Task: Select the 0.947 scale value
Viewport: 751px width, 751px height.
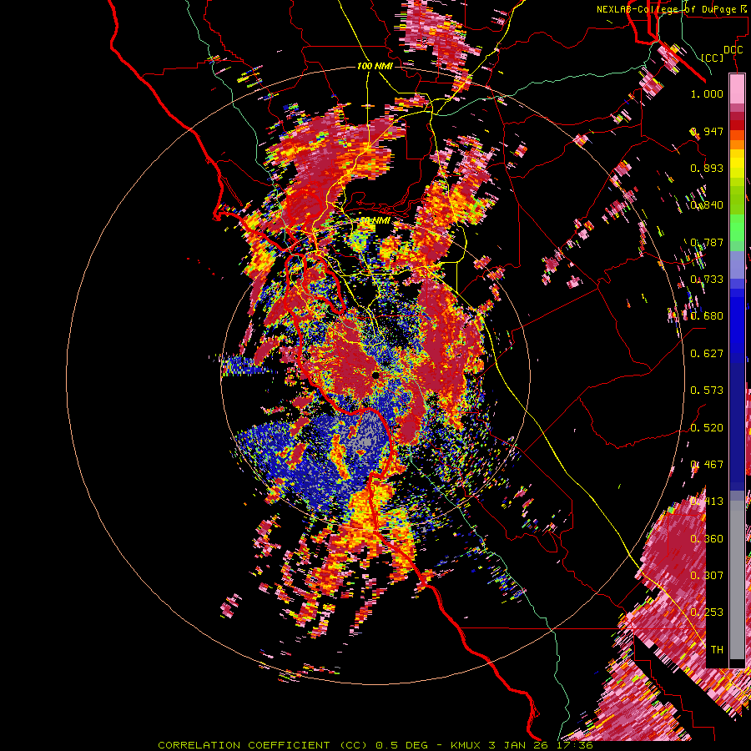Action: 707,131
